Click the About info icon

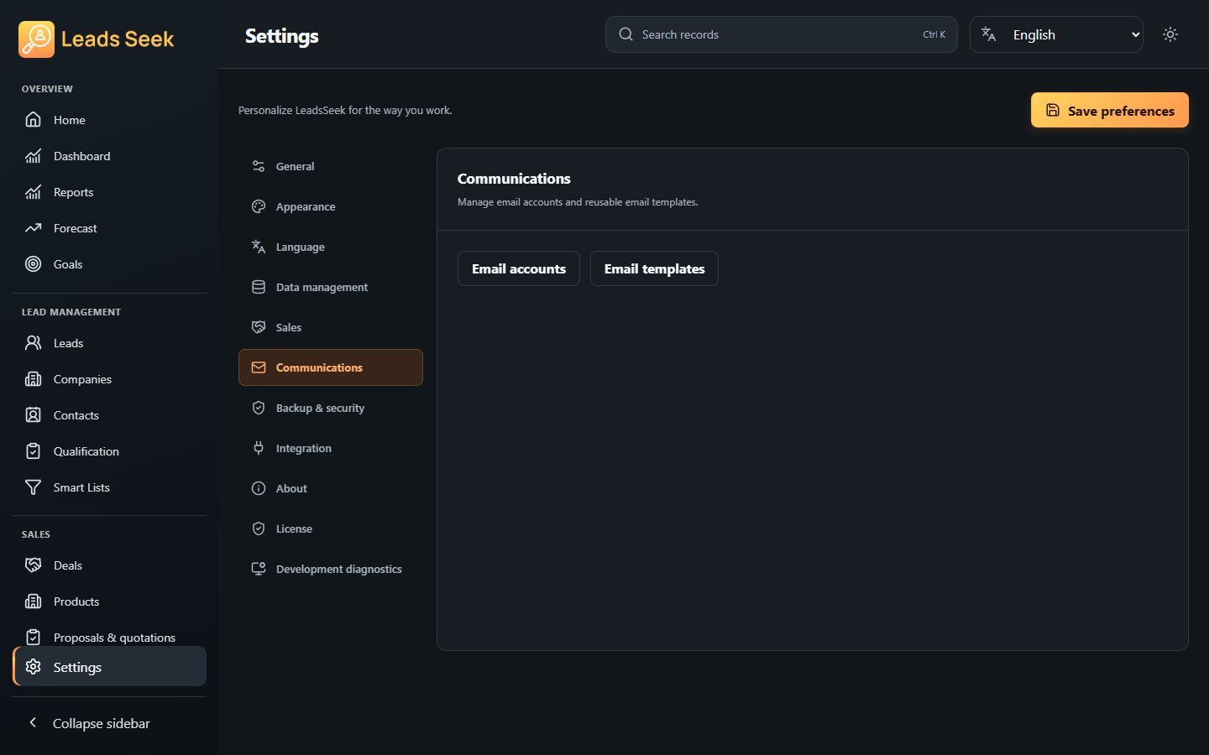pos(259,488)
